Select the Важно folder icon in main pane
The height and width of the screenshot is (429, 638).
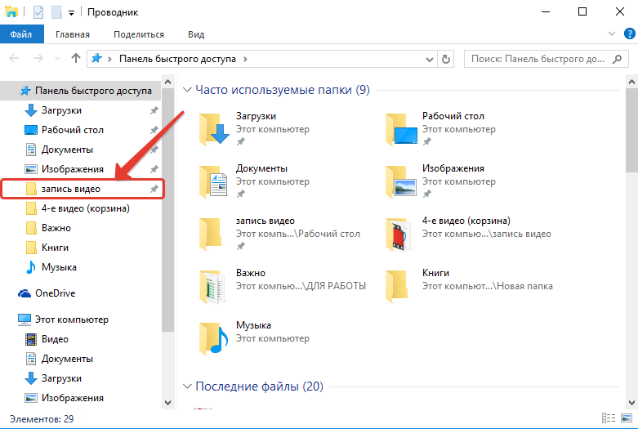point(212,287)
